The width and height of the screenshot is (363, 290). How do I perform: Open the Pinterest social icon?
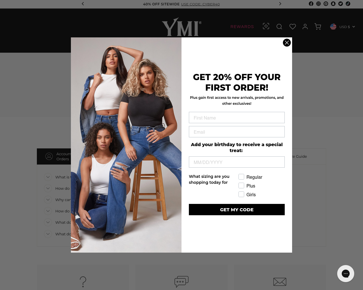coord(326,4)
